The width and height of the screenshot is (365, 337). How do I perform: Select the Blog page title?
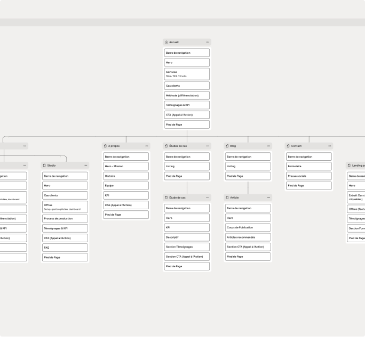point(233,146)
